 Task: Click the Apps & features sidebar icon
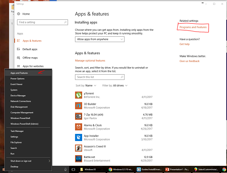pyautogui.click(x=19, y=41)
